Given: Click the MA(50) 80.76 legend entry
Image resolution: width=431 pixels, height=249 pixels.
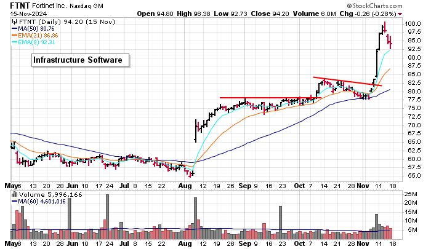Looking at the screenshot, I should point(33,28).
